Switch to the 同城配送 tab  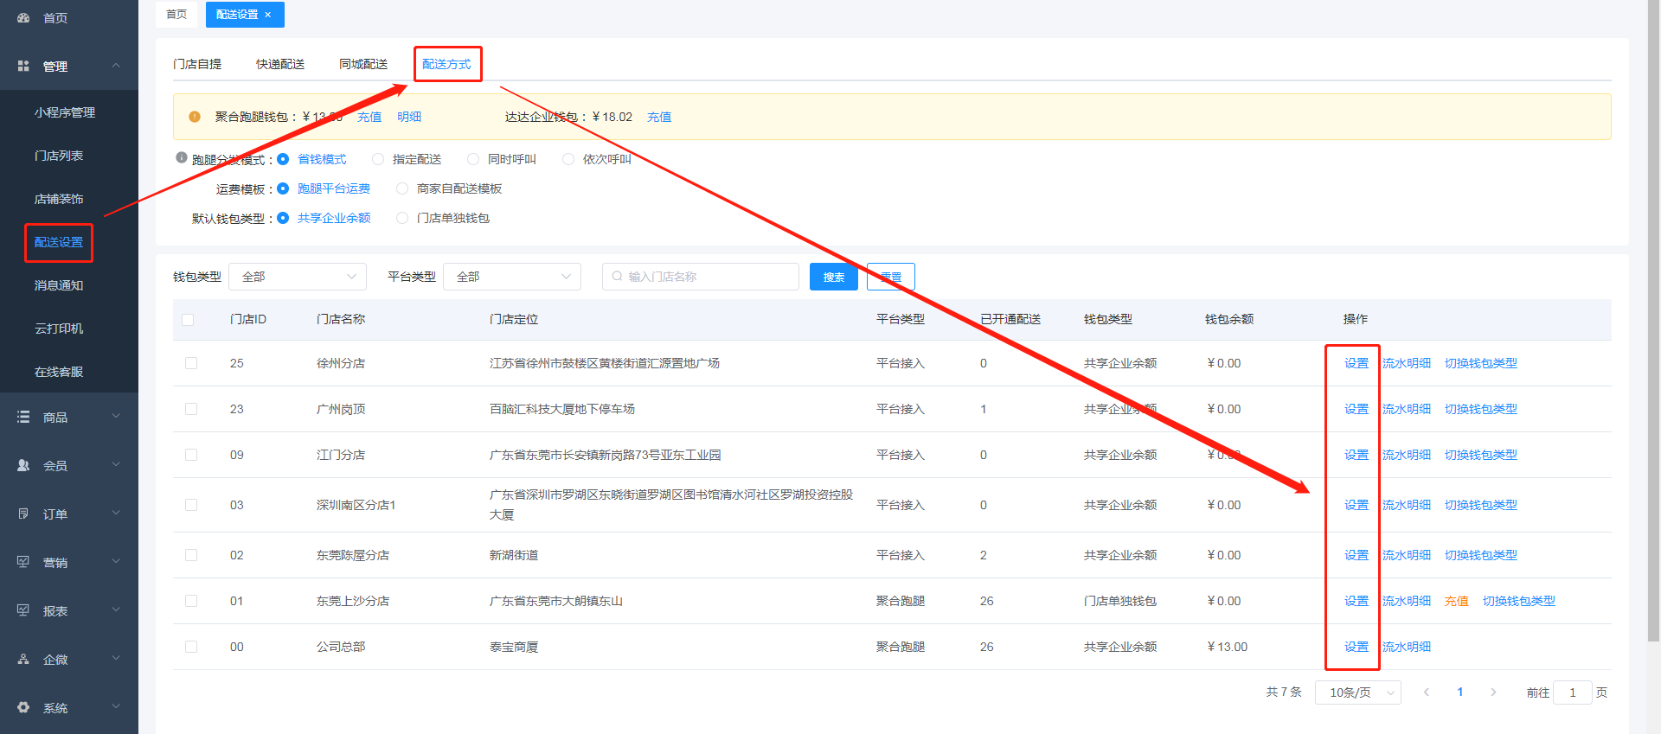click(x=363, y=64)
